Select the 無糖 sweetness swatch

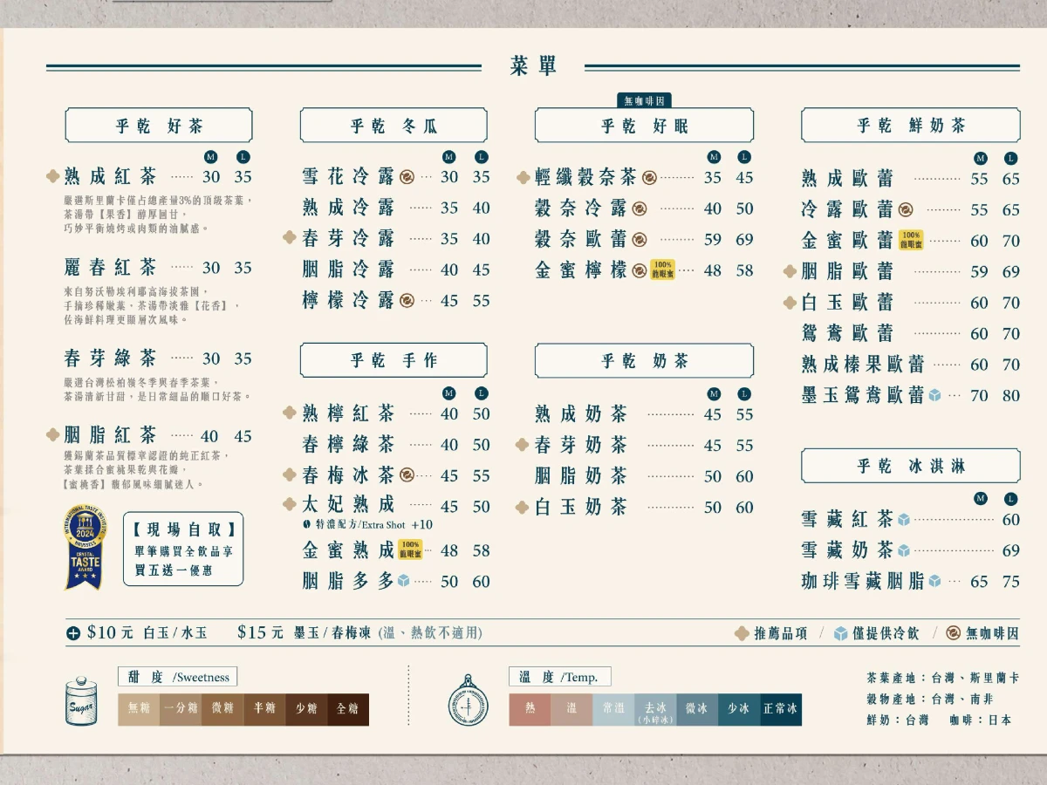[x=139, y=709]
